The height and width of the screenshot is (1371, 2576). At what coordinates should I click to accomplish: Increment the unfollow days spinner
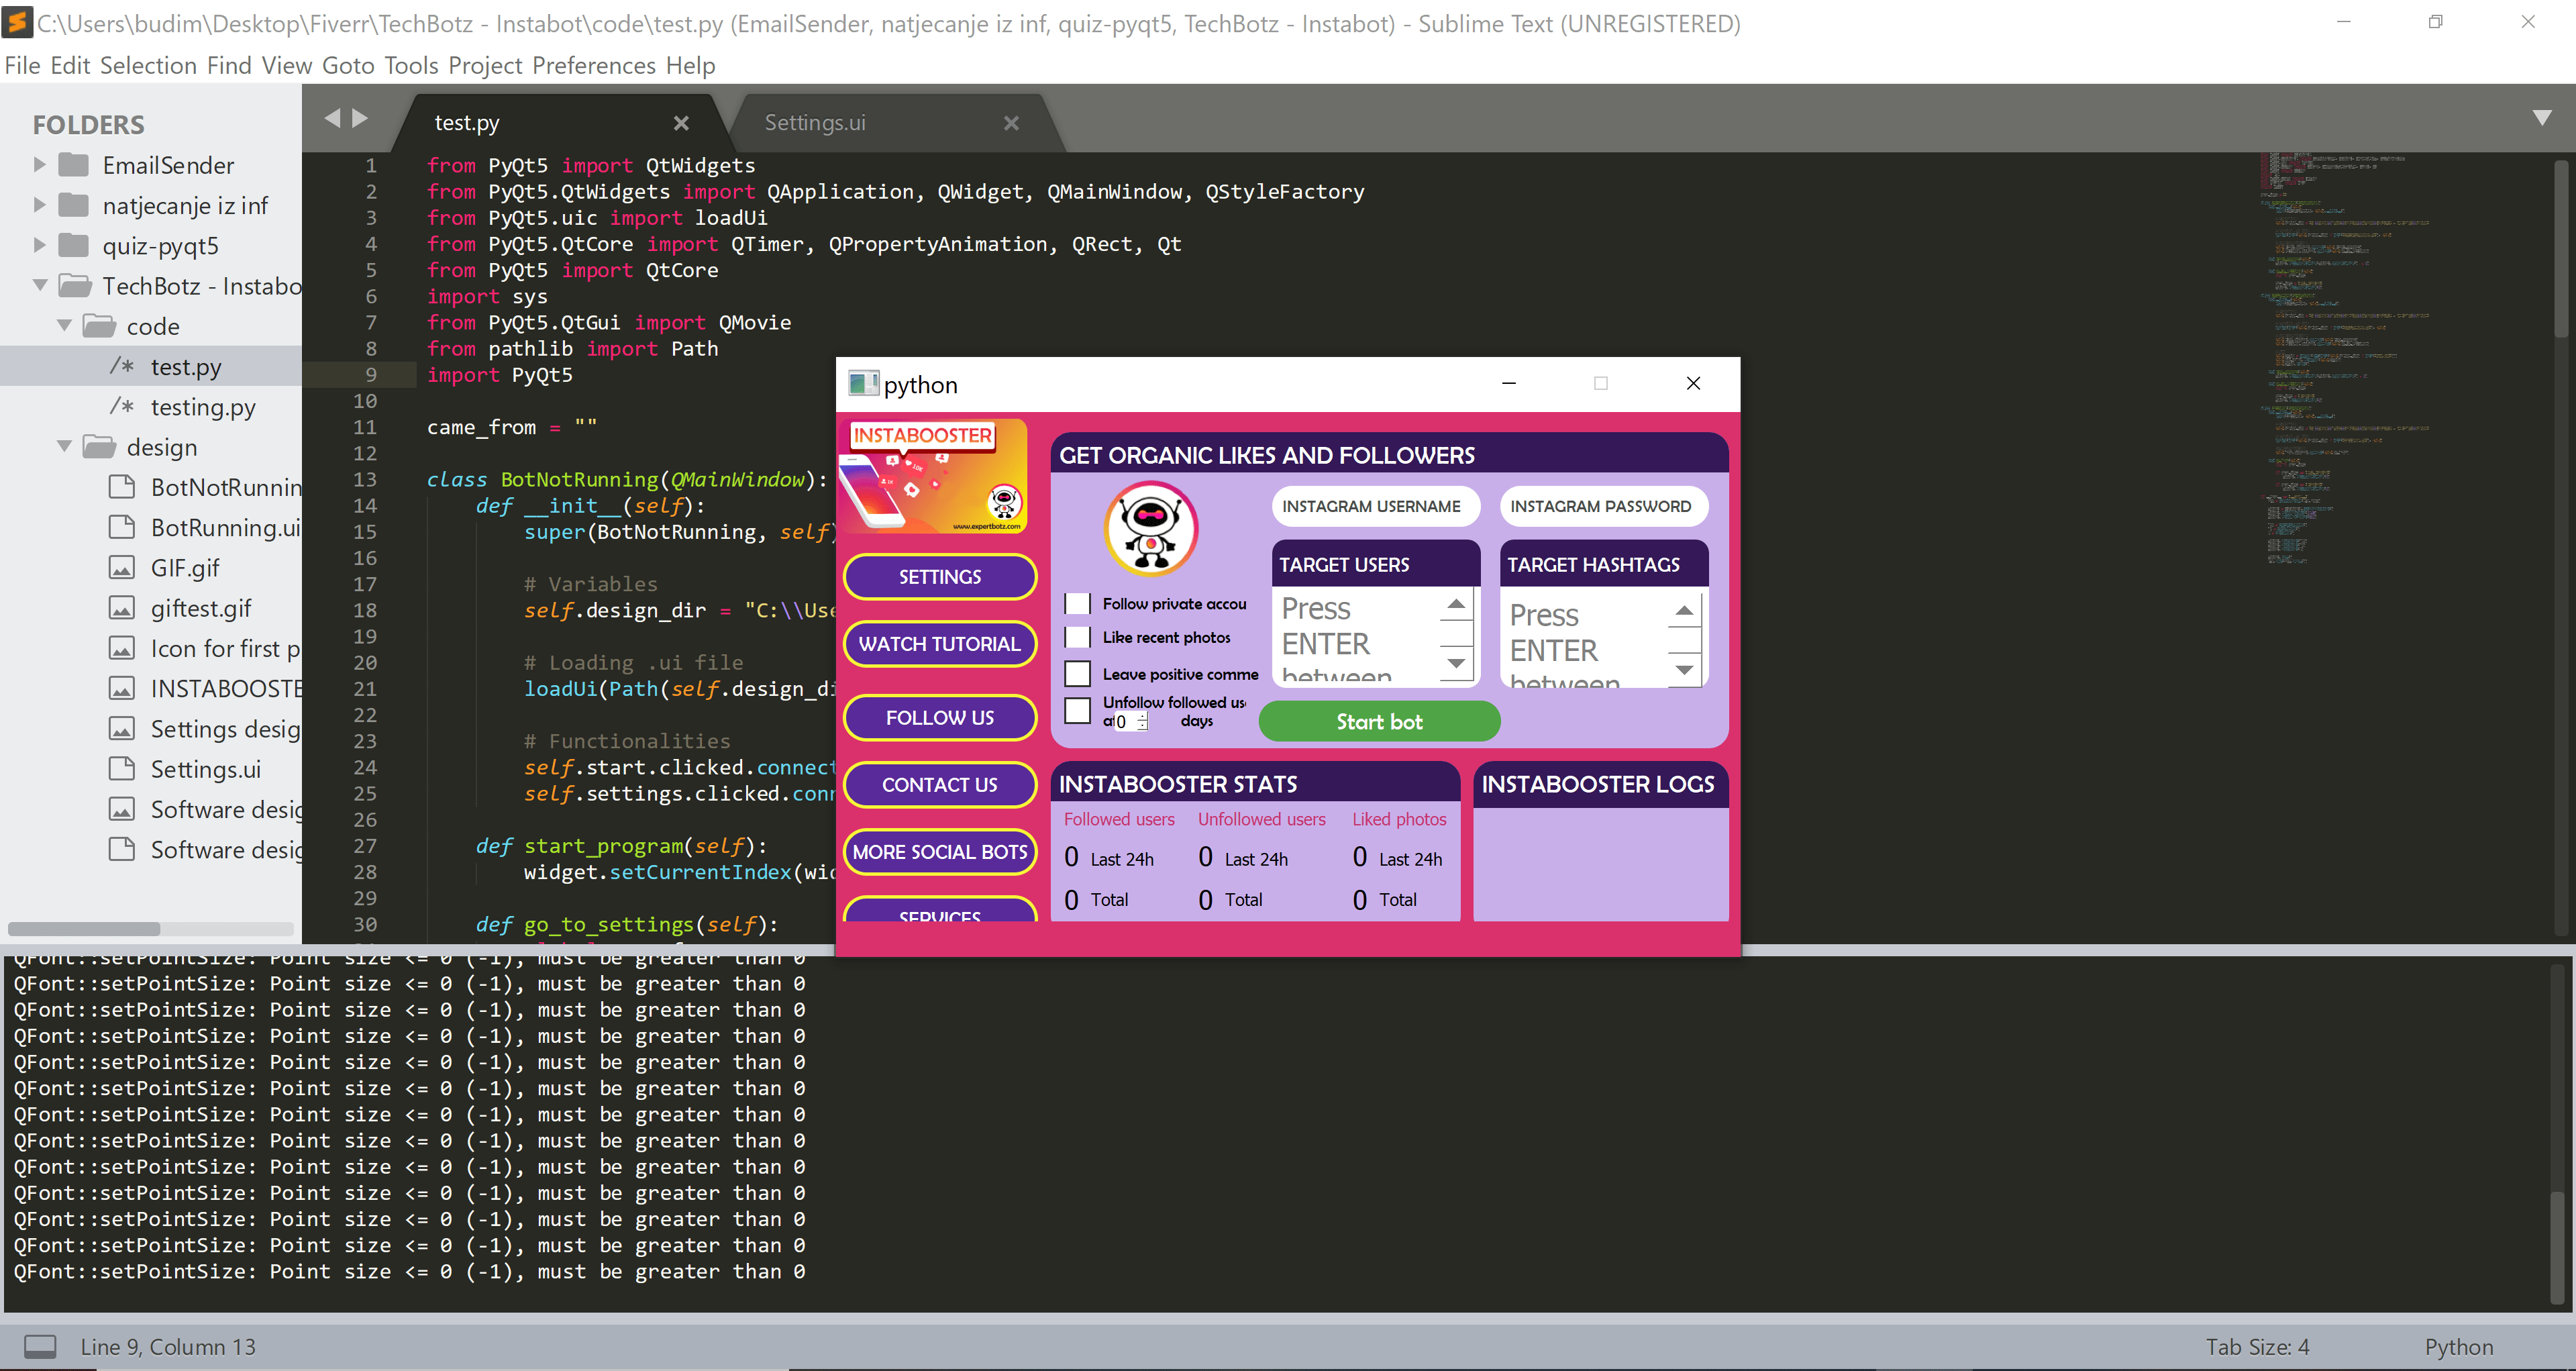click(1143, 716)
